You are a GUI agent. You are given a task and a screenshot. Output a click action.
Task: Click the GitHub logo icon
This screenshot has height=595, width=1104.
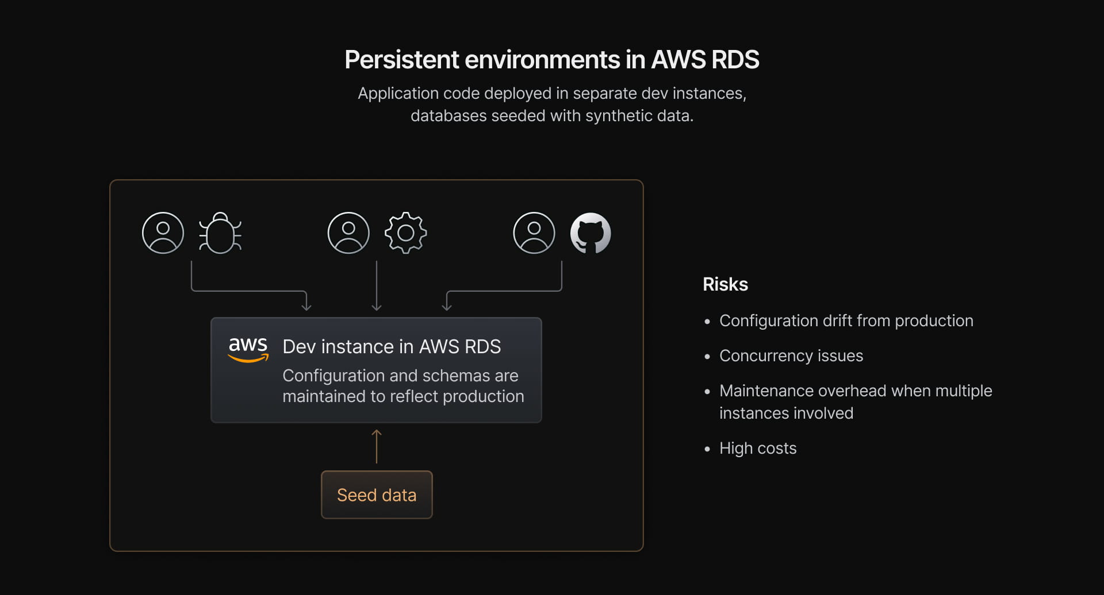pyautogui.click(x=591, y=233)
